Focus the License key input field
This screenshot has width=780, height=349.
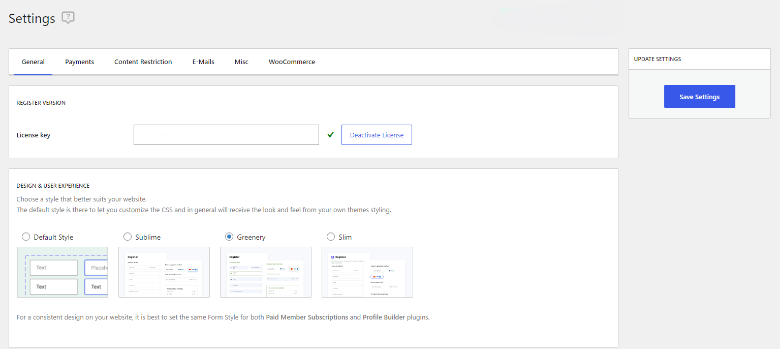[226, 135]
